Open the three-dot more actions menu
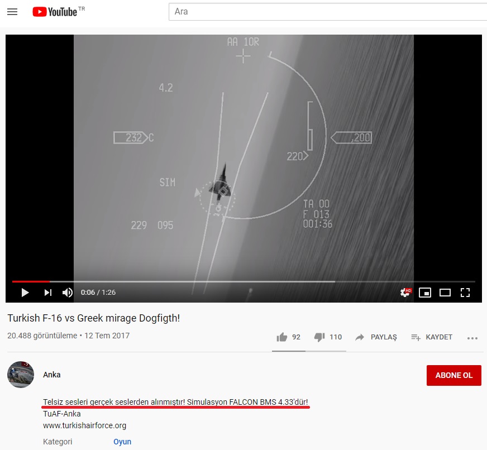The height and width of the screenshot is (450, 487). pos(472,338)
